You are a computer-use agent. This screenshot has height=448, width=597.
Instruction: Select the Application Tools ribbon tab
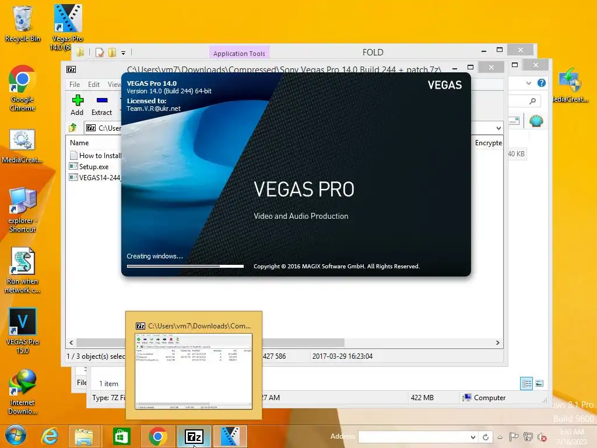point(239,53)
